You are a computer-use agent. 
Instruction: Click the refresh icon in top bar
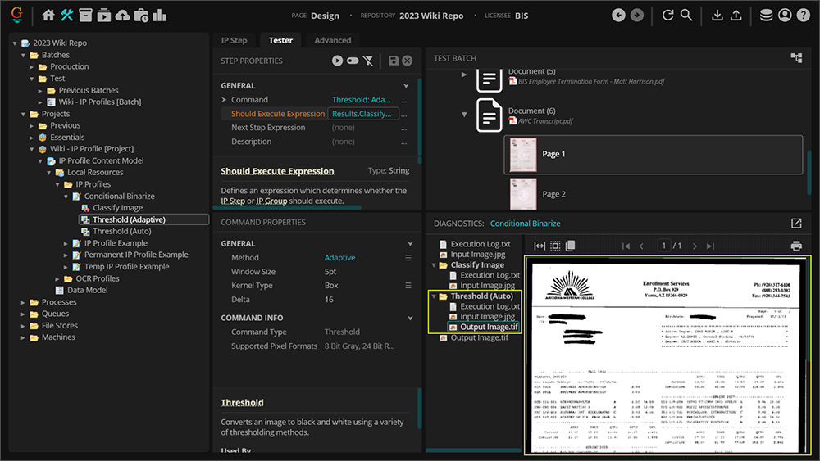pos(667,16)
